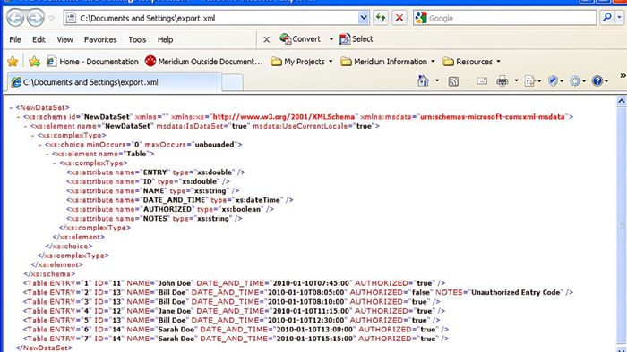The image size is (627, 352).
Task: Click the Select toolbar button
Action: click(356, 39)
